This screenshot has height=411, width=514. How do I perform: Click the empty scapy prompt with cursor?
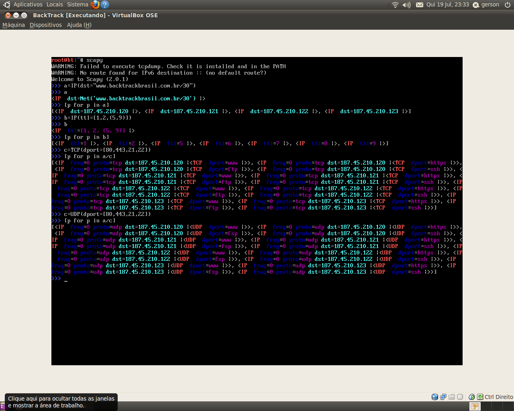59,279
